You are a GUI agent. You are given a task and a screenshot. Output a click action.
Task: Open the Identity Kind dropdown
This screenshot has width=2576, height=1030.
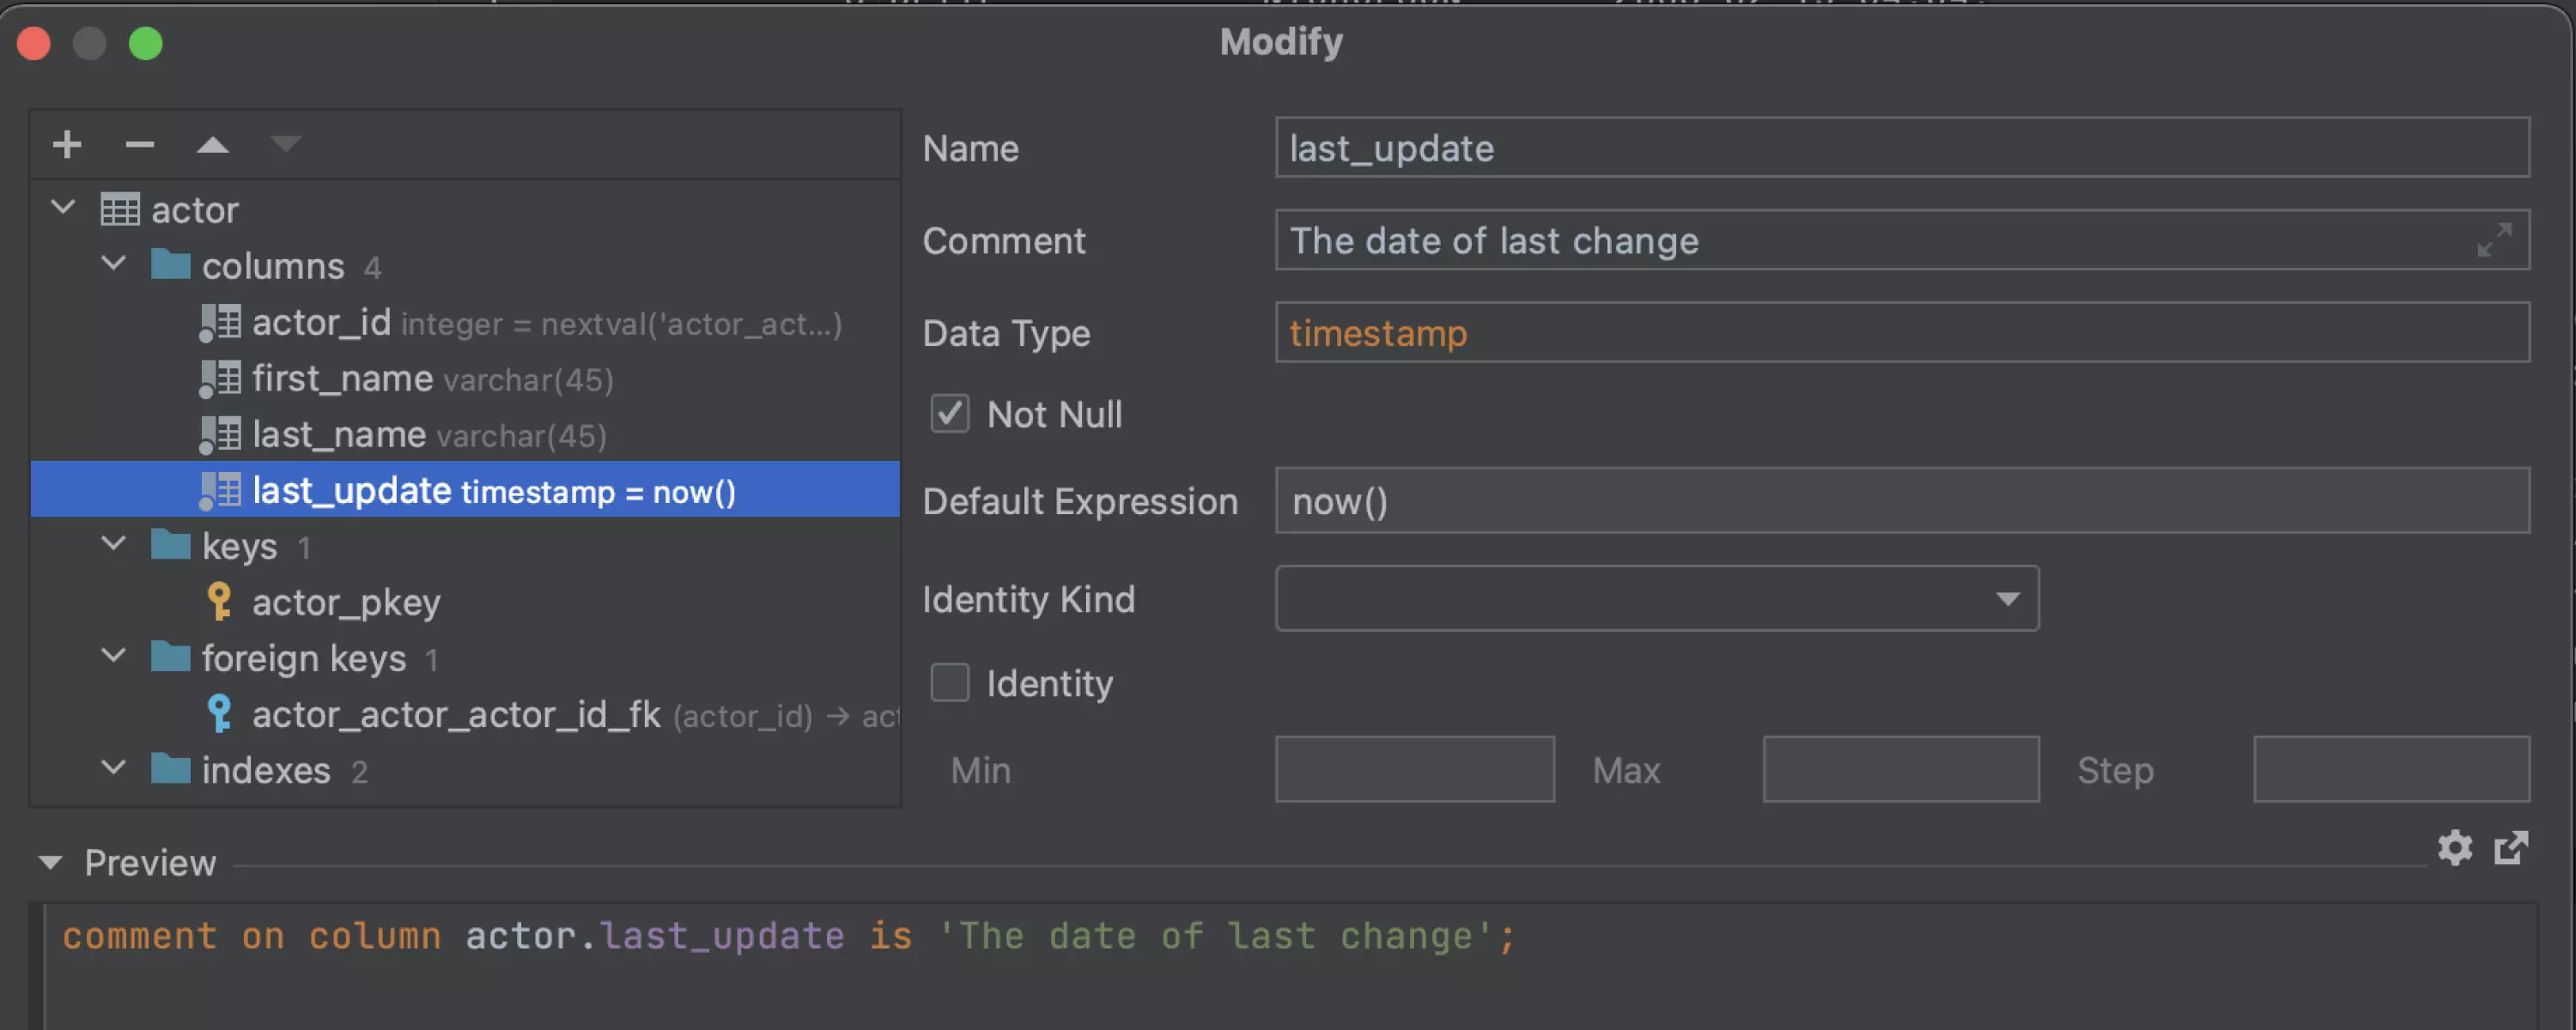tap(2009, 597)
